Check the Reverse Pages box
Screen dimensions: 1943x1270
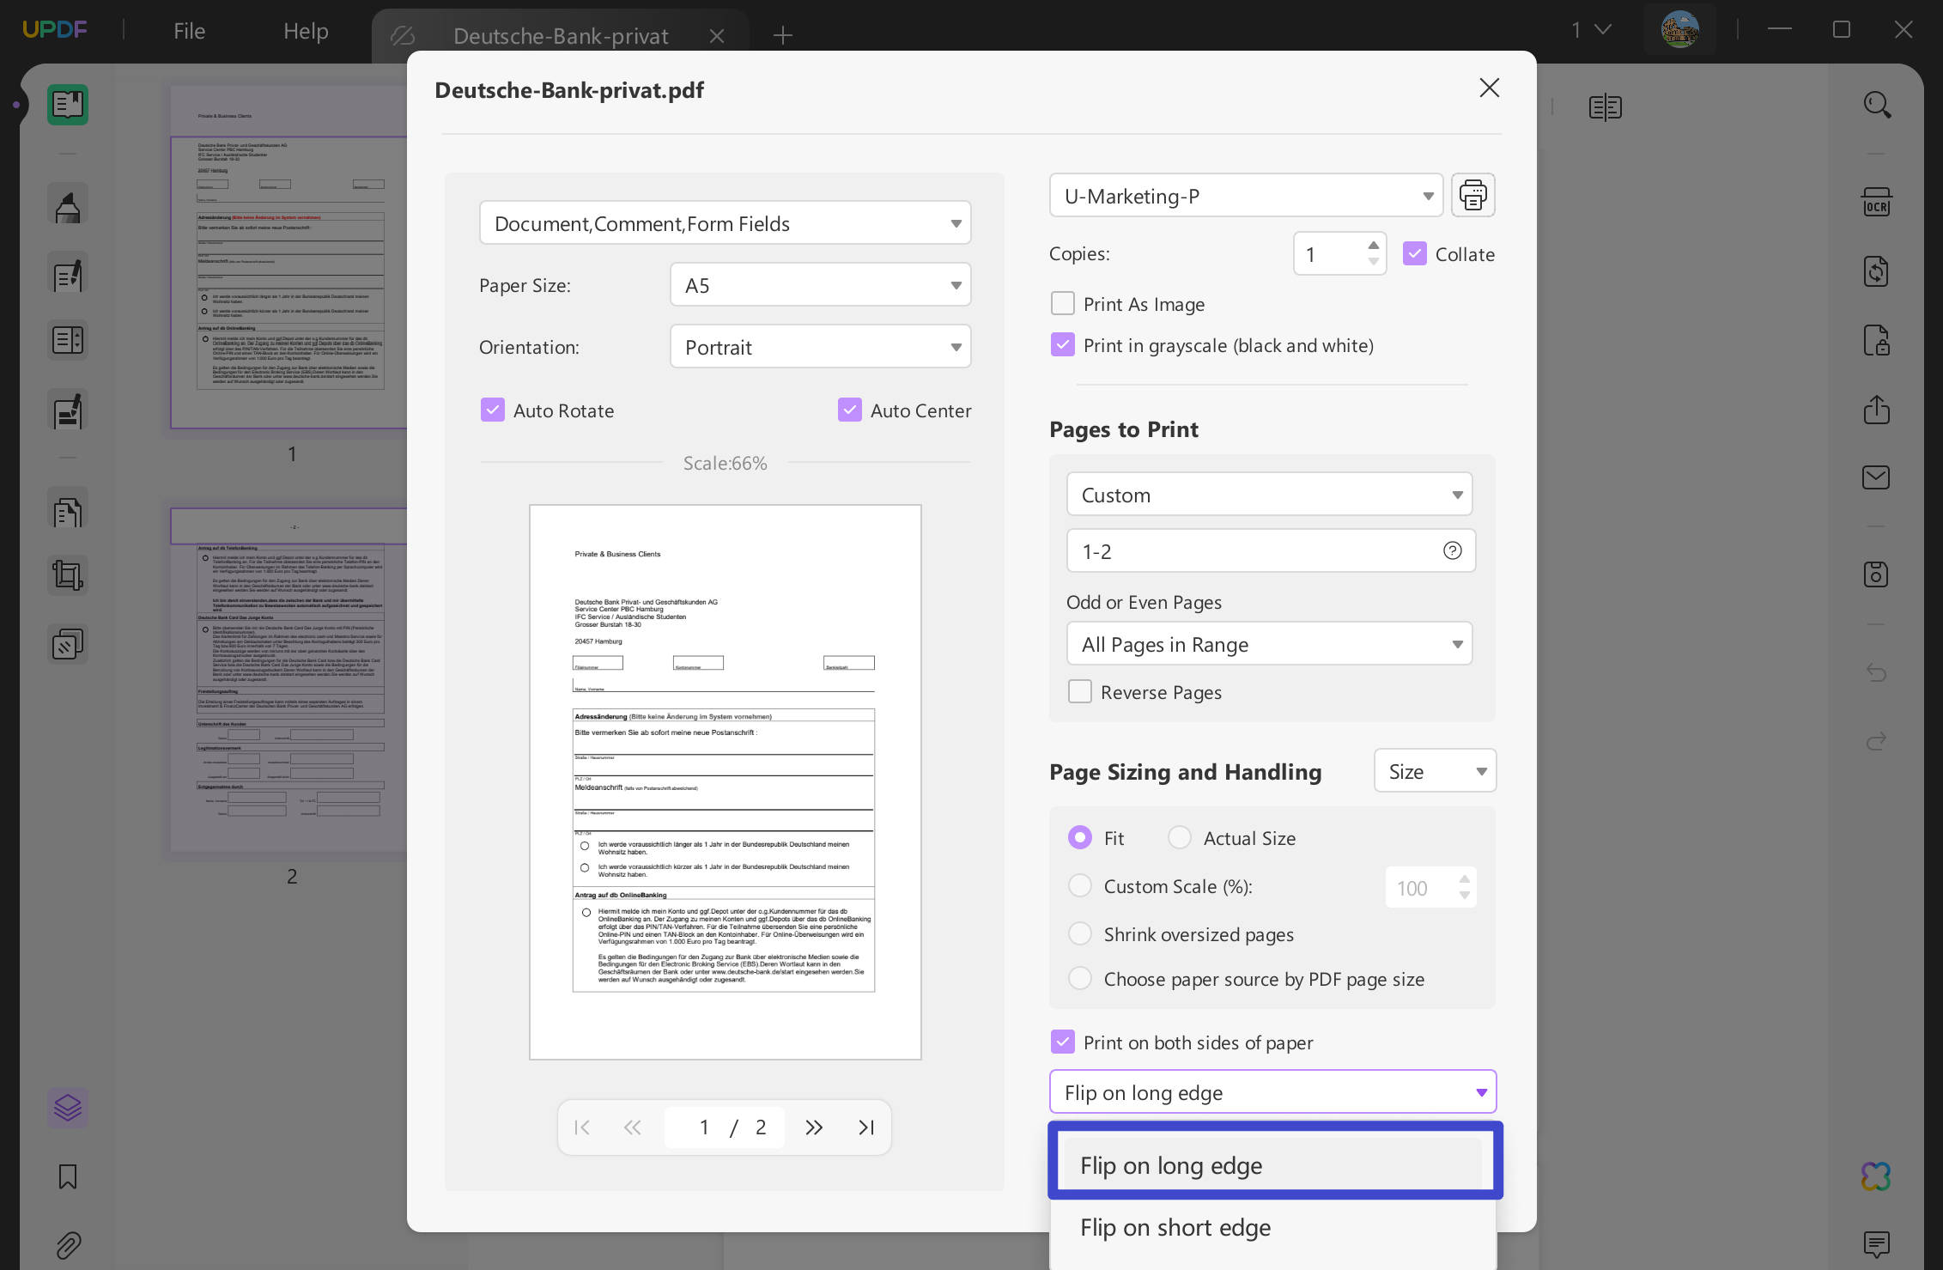coord(1080,692)
